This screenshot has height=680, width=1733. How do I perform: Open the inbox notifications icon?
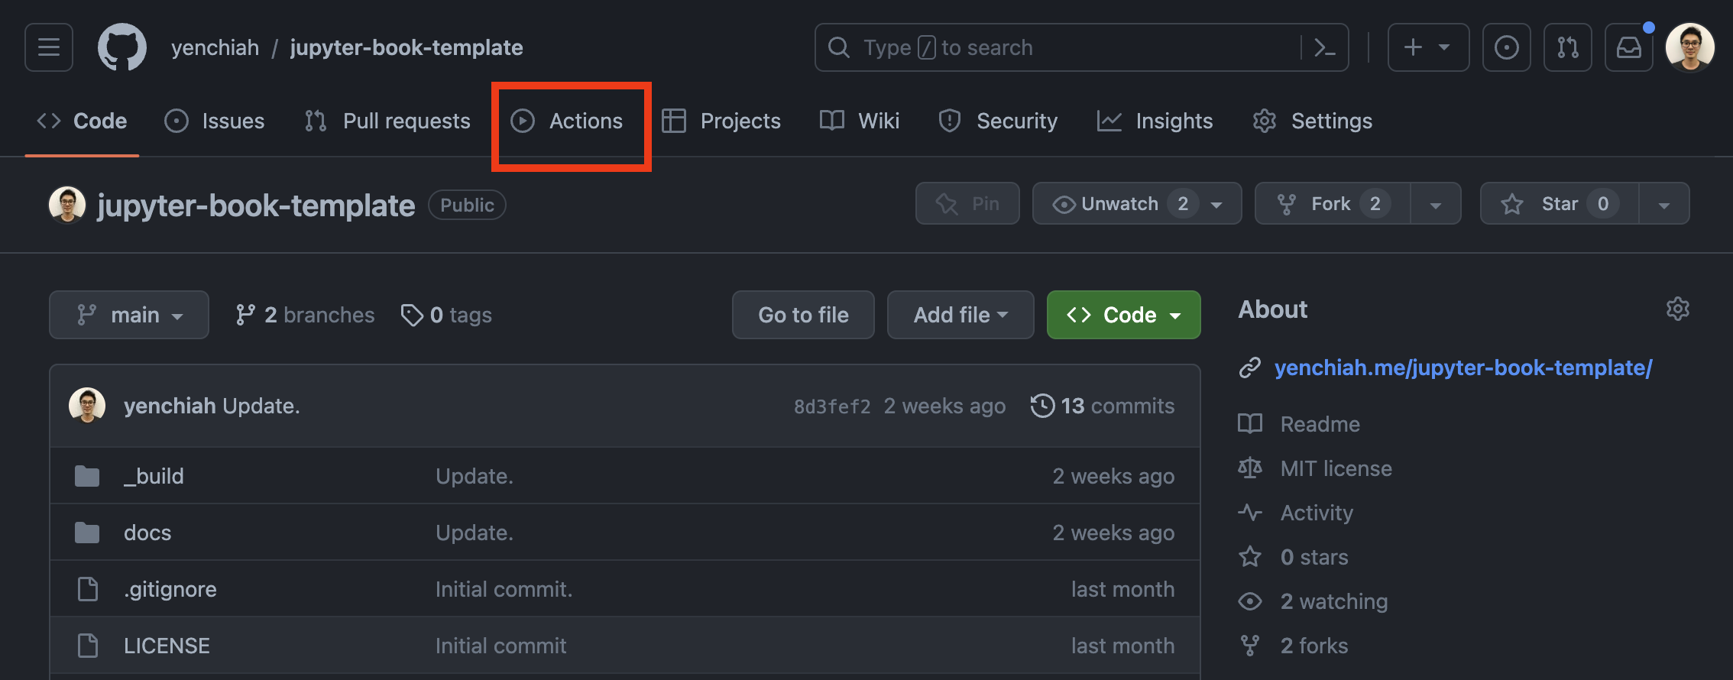(x=1628, y=47)
